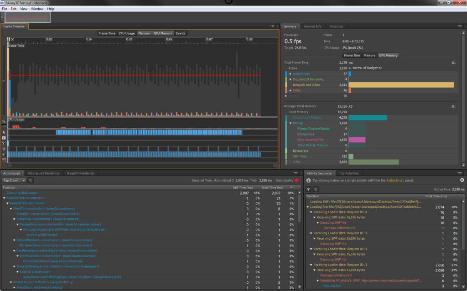The width and height of the screenshot is (467, 291).
Task: Collapse Away3DTest.setupScene tree node
Action: 8,203
